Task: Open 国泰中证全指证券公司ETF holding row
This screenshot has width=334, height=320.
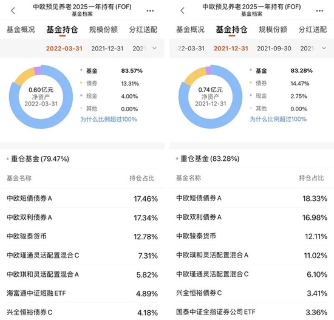Action: click(x=251, y=312)
